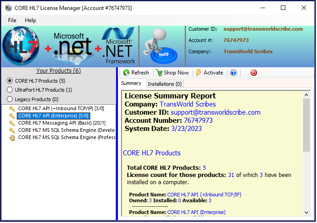Maximize the License Manager window
Screen dimensions: 317x223
click(x=283, y=8)
